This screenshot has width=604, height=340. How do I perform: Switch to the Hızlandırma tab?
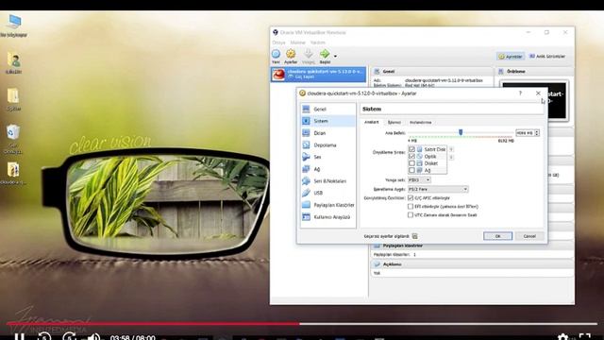(x=420, y=122)
